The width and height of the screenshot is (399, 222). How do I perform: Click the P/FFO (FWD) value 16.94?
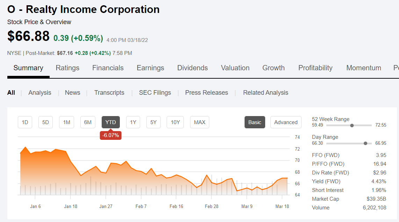click(380, 164)
